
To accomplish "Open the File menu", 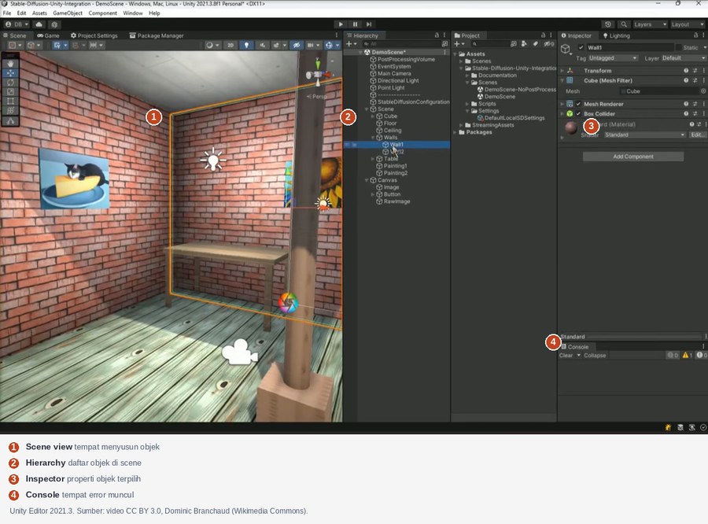I will click(x=7, y=13).
